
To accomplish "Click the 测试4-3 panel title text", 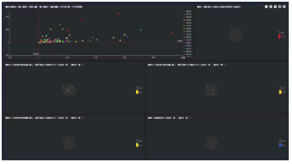I will (x=44, y=118).
